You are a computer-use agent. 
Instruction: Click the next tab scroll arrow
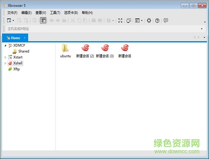coord(198,37)
